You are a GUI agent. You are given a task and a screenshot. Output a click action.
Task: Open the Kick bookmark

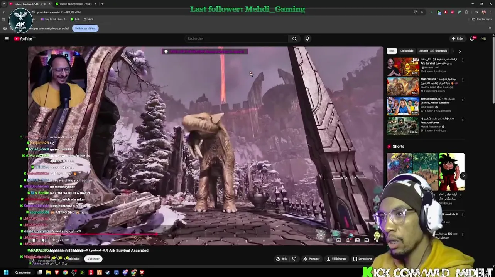tap(75, 19)
